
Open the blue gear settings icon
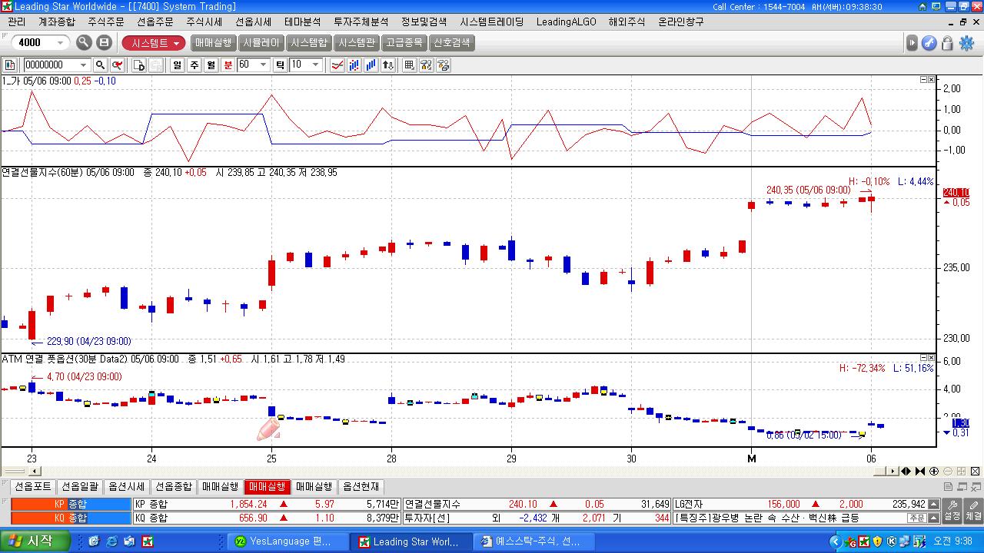(967, 43)
